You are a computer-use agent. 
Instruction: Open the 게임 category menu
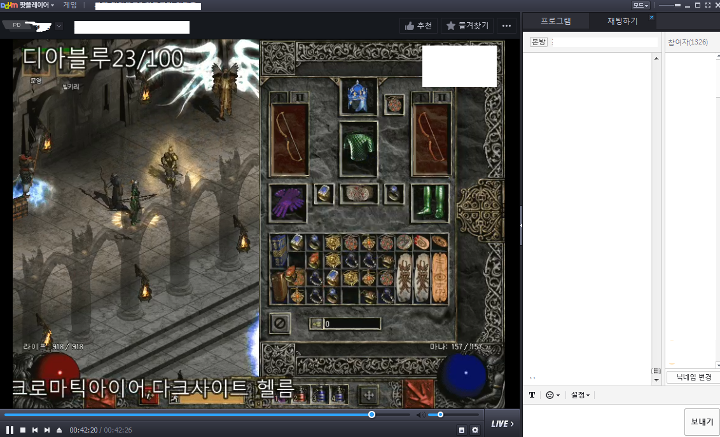click(70, 5)
